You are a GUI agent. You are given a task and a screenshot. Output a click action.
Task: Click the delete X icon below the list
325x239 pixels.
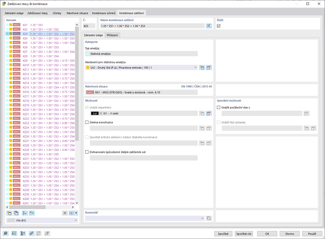(65, 213)
